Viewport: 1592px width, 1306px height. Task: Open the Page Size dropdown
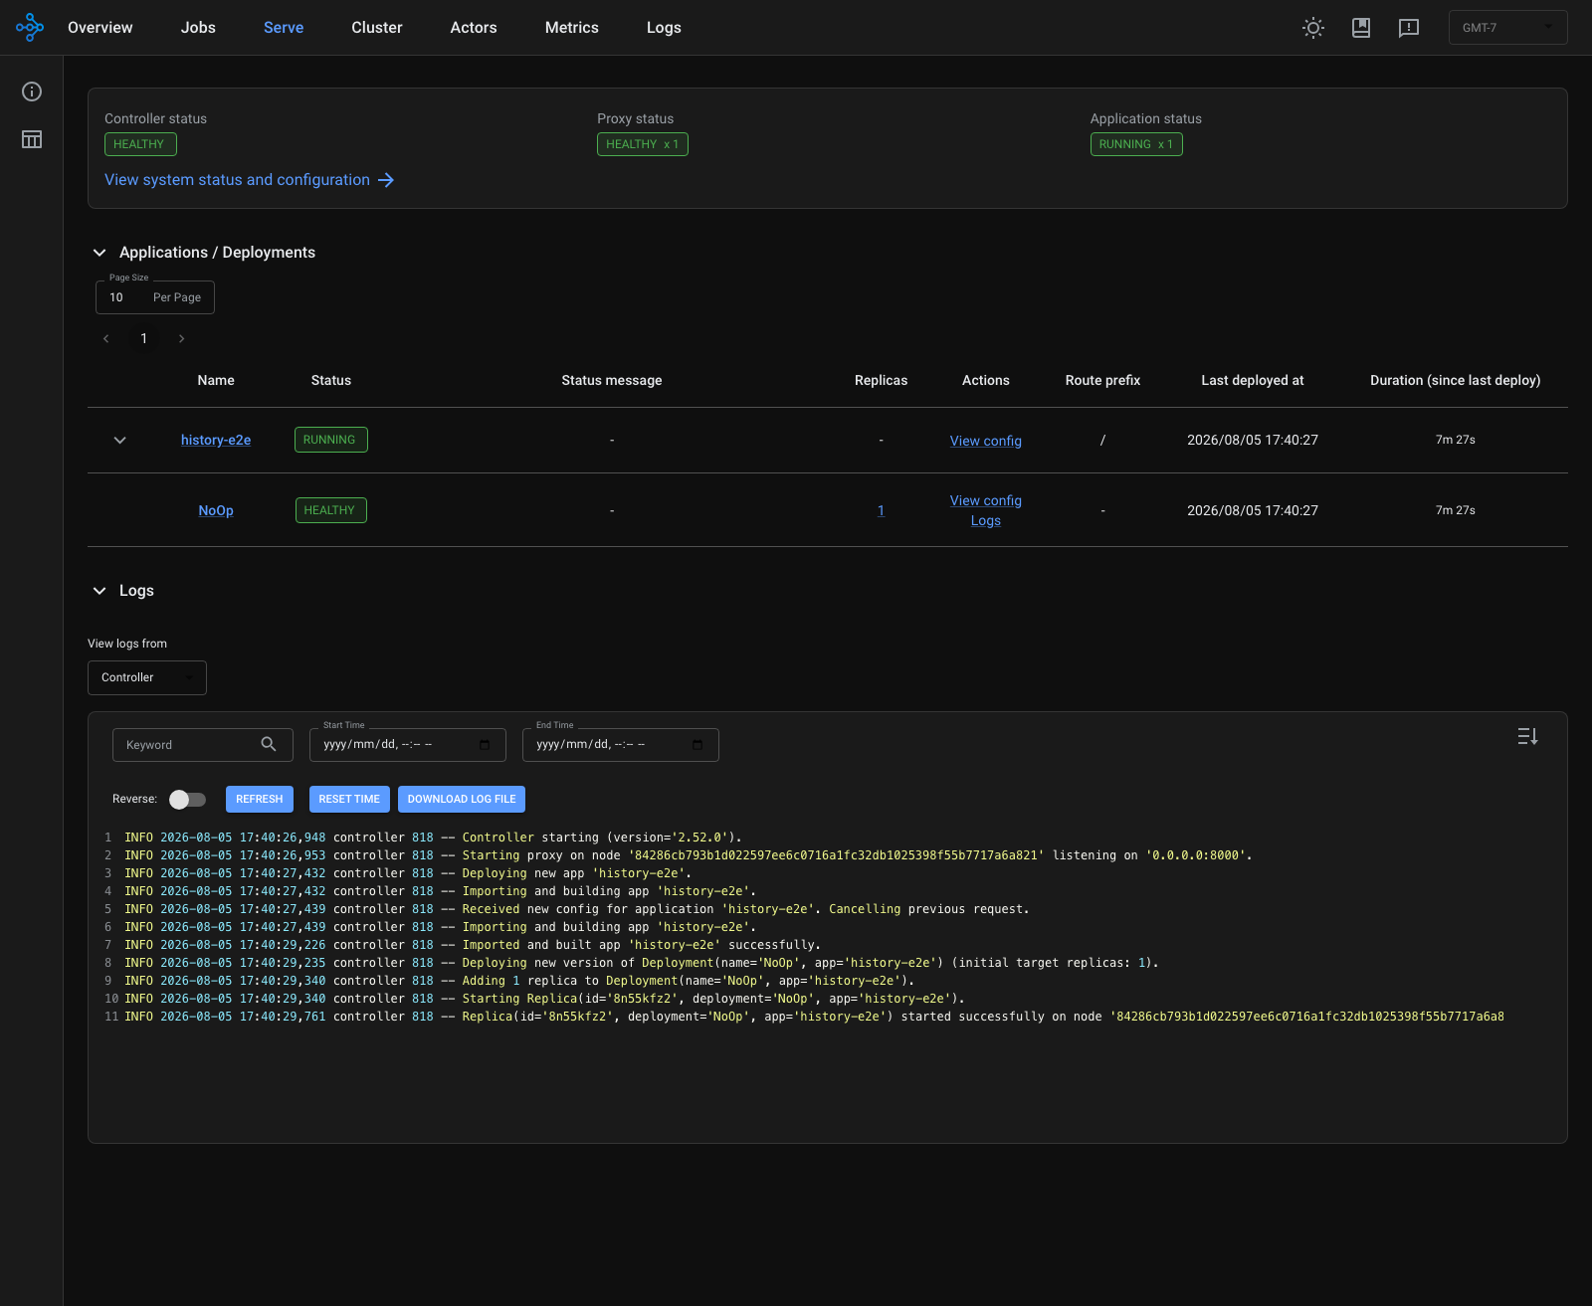(155, 297)
